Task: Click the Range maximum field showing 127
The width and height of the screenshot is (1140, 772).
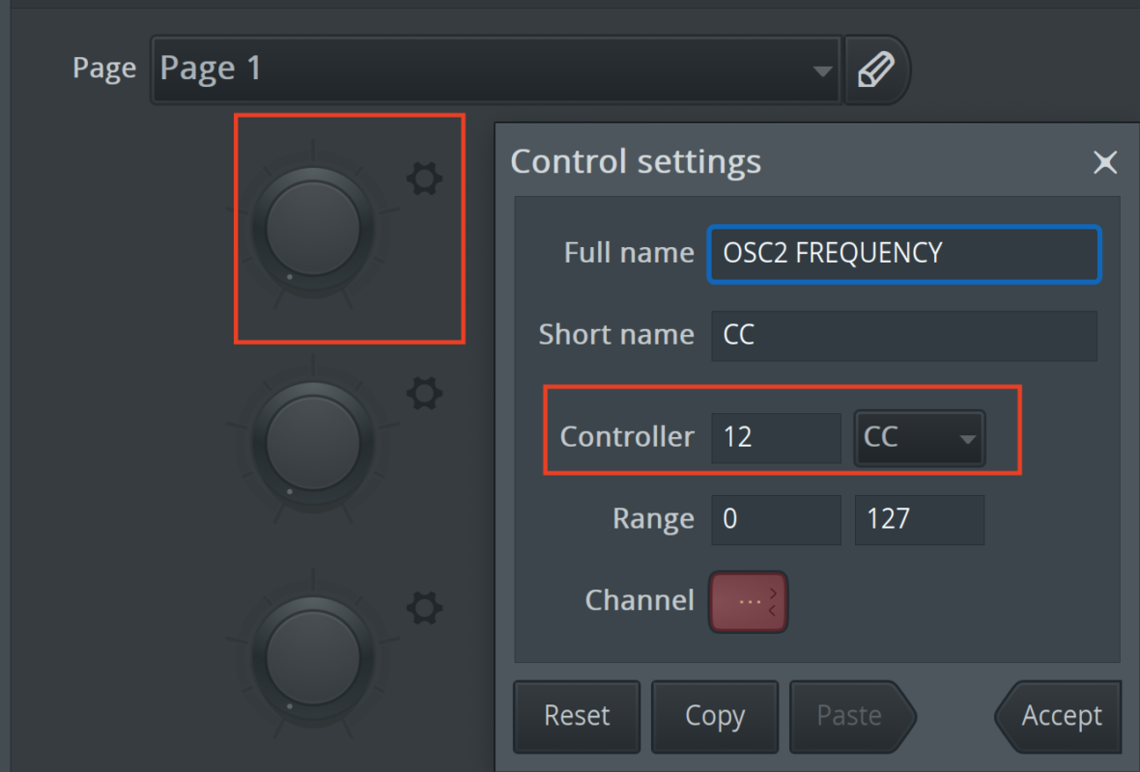Action: tap(919, 520)
